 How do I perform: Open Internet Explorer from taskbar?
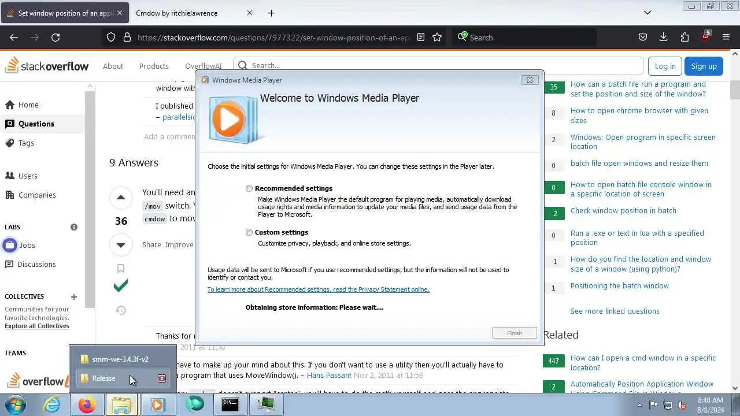[x=52, y=404]
